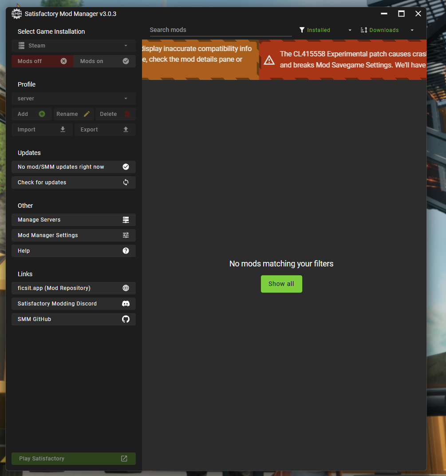Launch game with Play Satisfactory button
Screen dimensions: 446x476
point(73,458)
